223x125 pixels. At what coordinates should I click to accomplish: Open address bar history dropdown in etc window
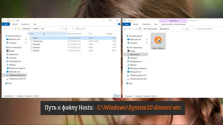pyautogui.click(x=61, y=29)
